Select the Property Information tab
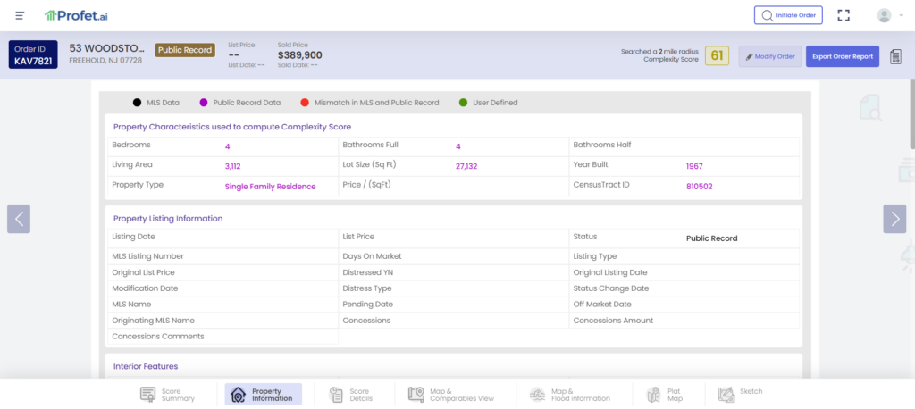 click(264, 395)
